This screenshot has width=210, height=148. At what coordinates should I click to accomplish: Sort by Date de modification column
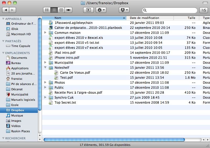click(150, 18)
